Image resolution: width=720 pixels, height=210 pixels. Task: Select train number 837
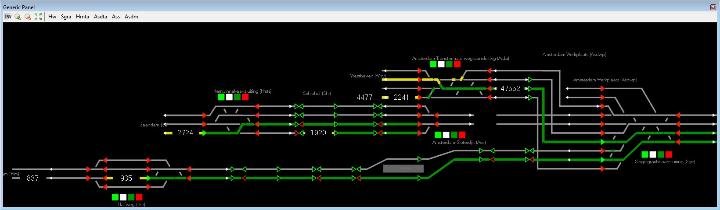[32, 178]
